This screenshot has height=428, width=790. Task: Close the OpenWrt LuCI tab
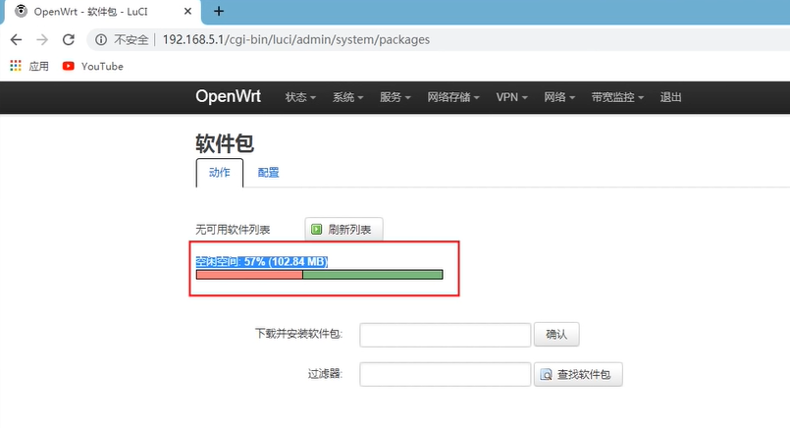(x=187, y=11)
